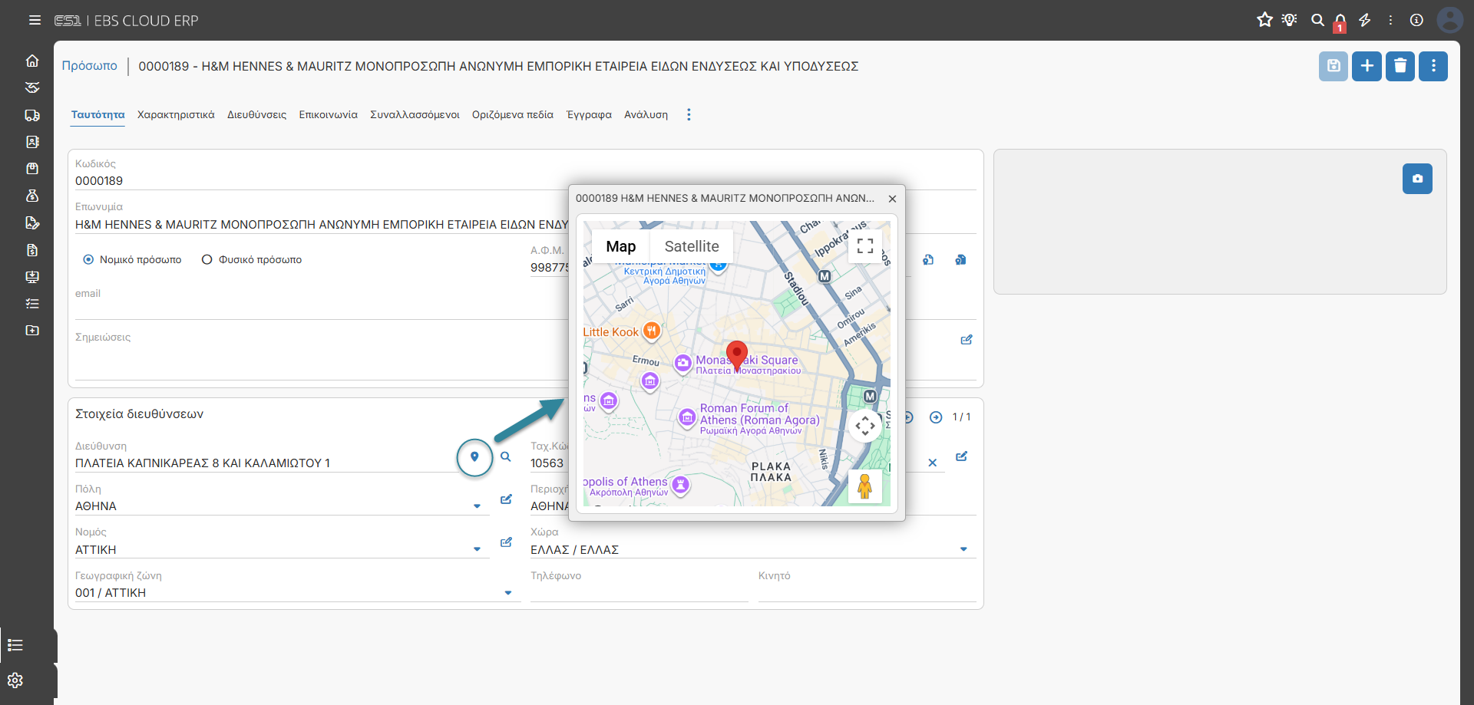Go to the Home sidebar icon
This screenshot has width=1474, height=705.
tap(32, 61)
